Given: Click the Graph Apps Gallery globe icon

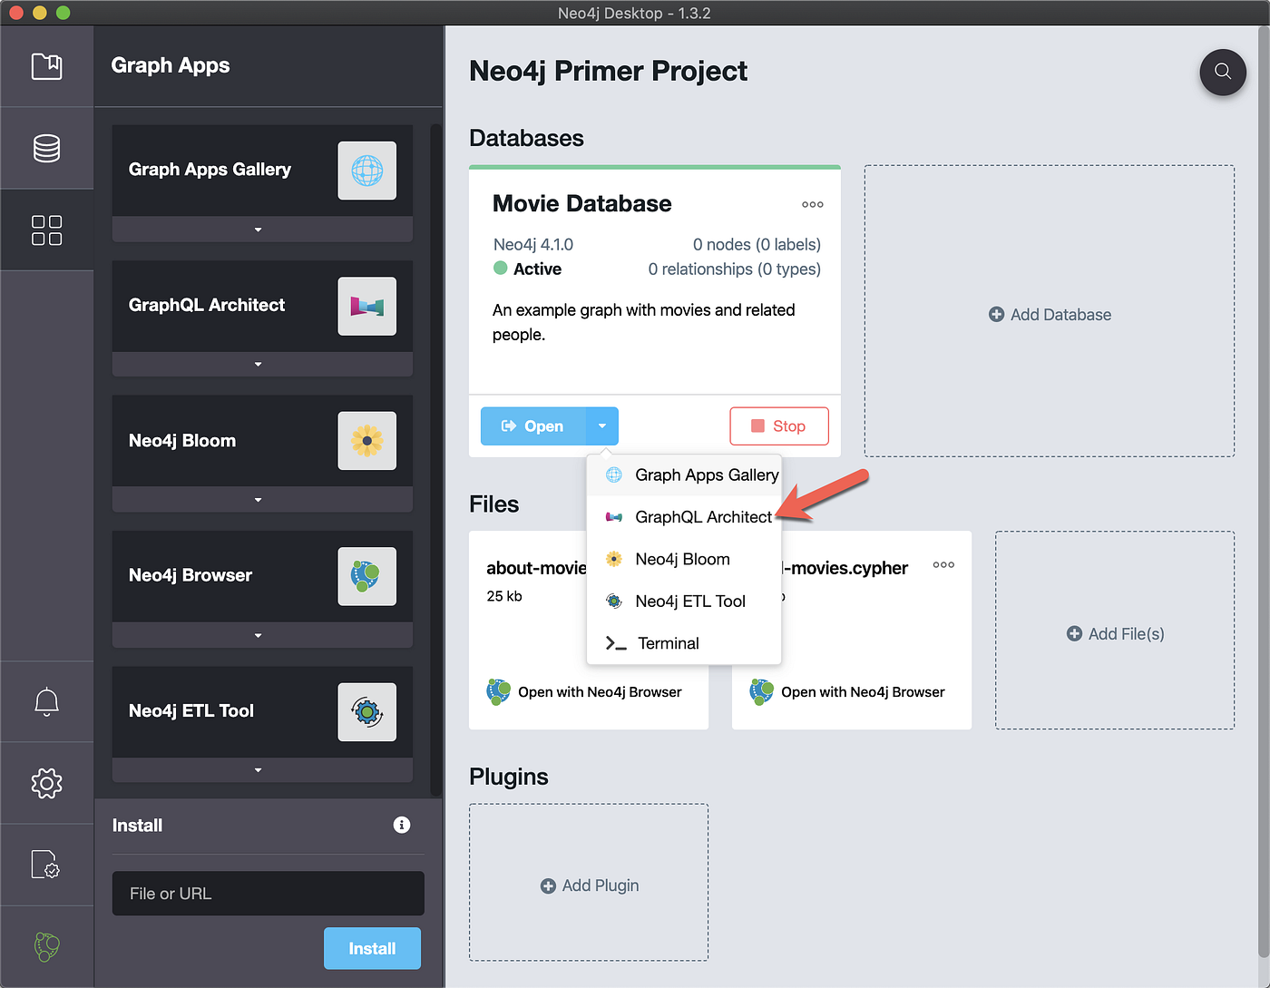Looking at the screenshot, I should click(x=367, y=171).
